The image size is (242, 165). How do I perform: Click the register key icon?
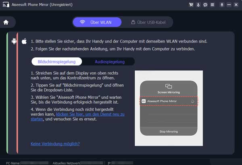click(x=198, y=5)
